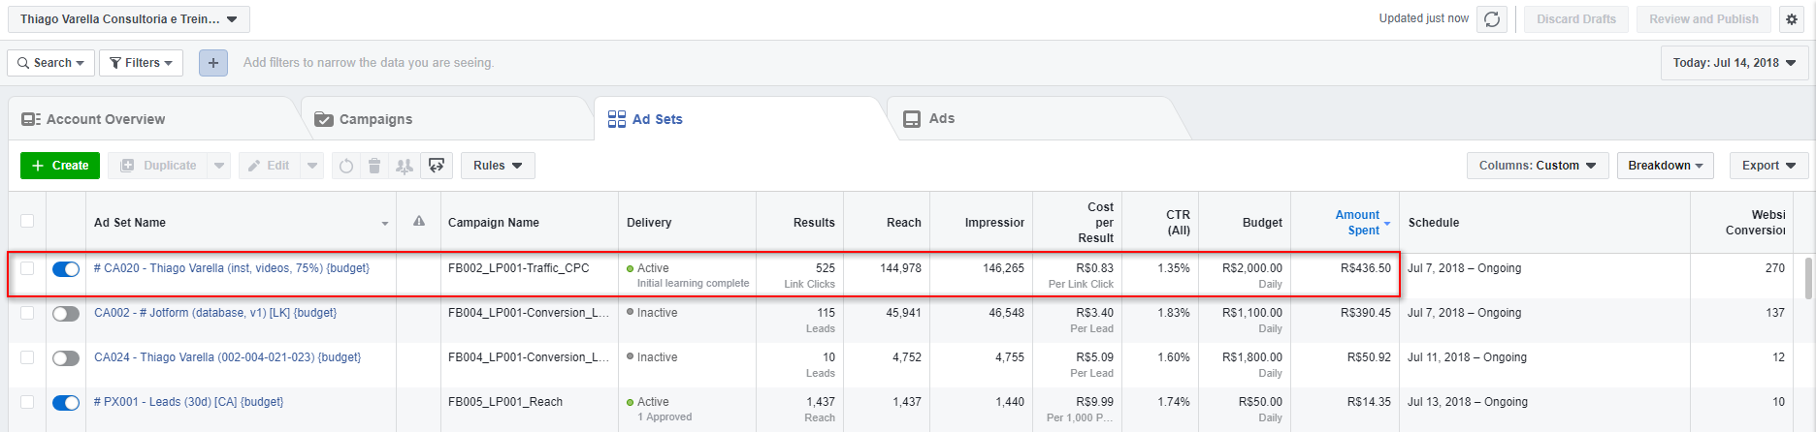This screenshot has height=432, width=1816.
Task: Click the revert changes circular arrow icon
Action: [346, 166]
